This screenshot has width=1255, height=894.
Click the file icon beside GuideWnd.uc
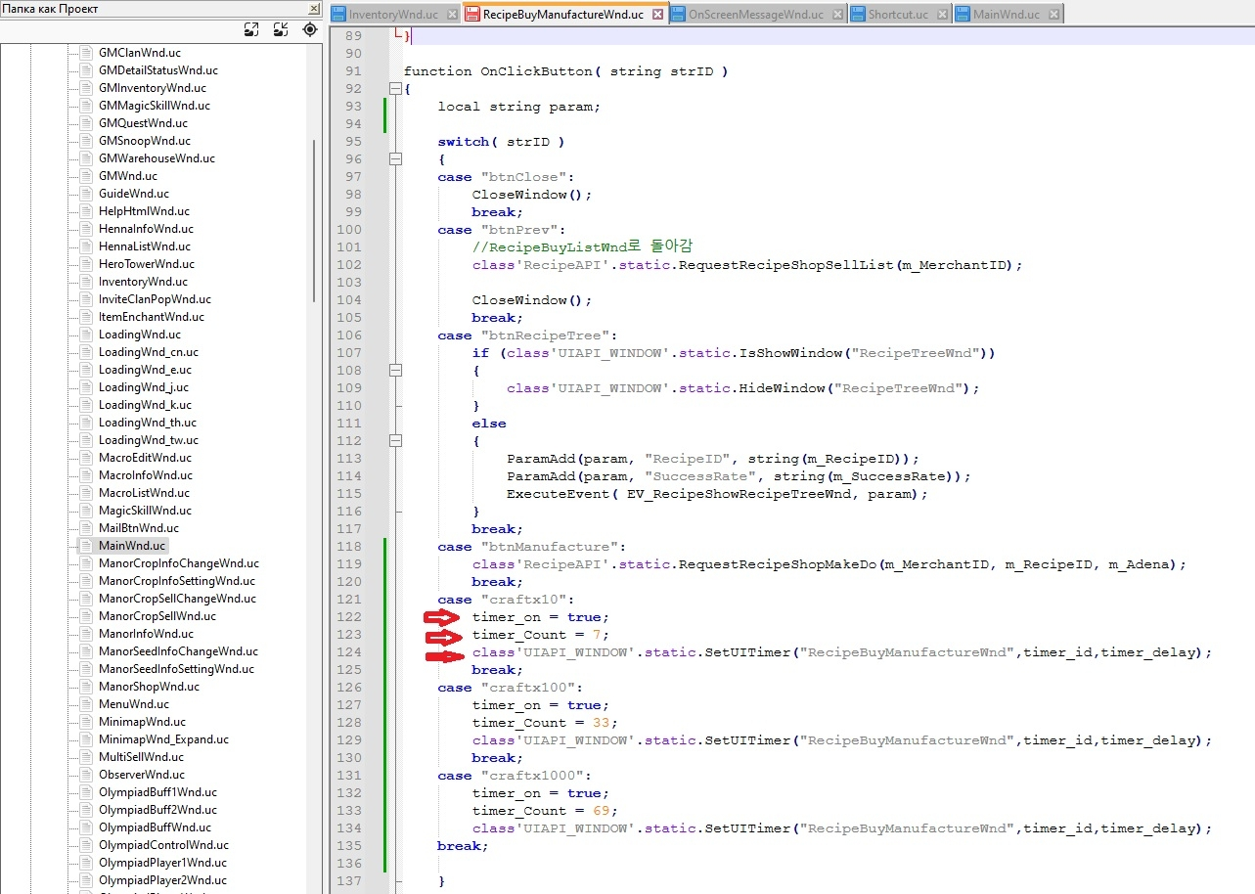click(86, 194)
